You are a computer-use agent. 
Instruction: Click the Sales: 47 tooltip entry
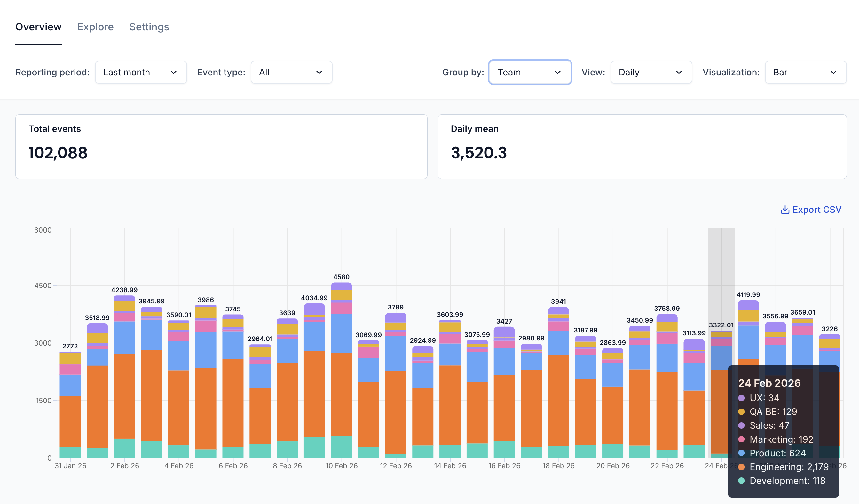point(764,425)
